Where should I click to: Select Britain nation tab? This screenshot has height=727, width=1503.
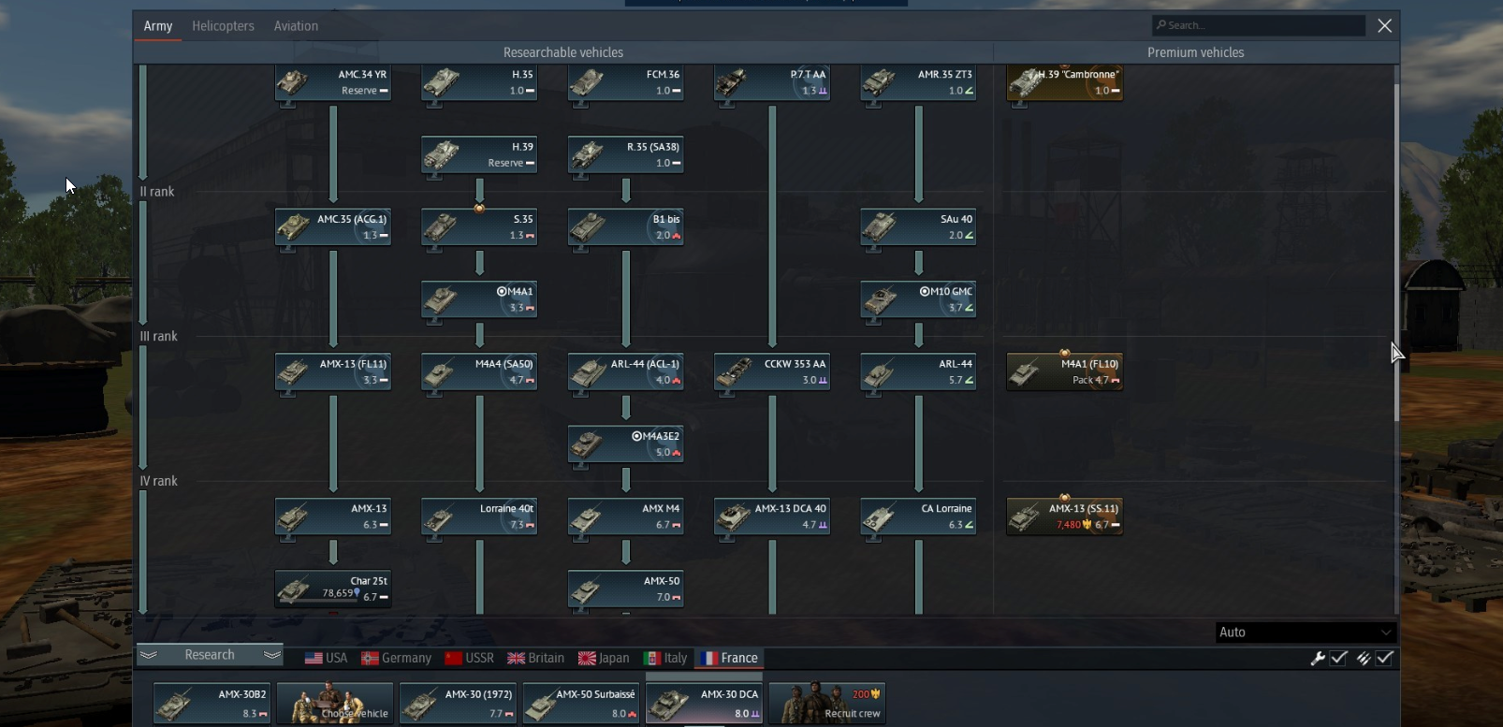point(536,659)
